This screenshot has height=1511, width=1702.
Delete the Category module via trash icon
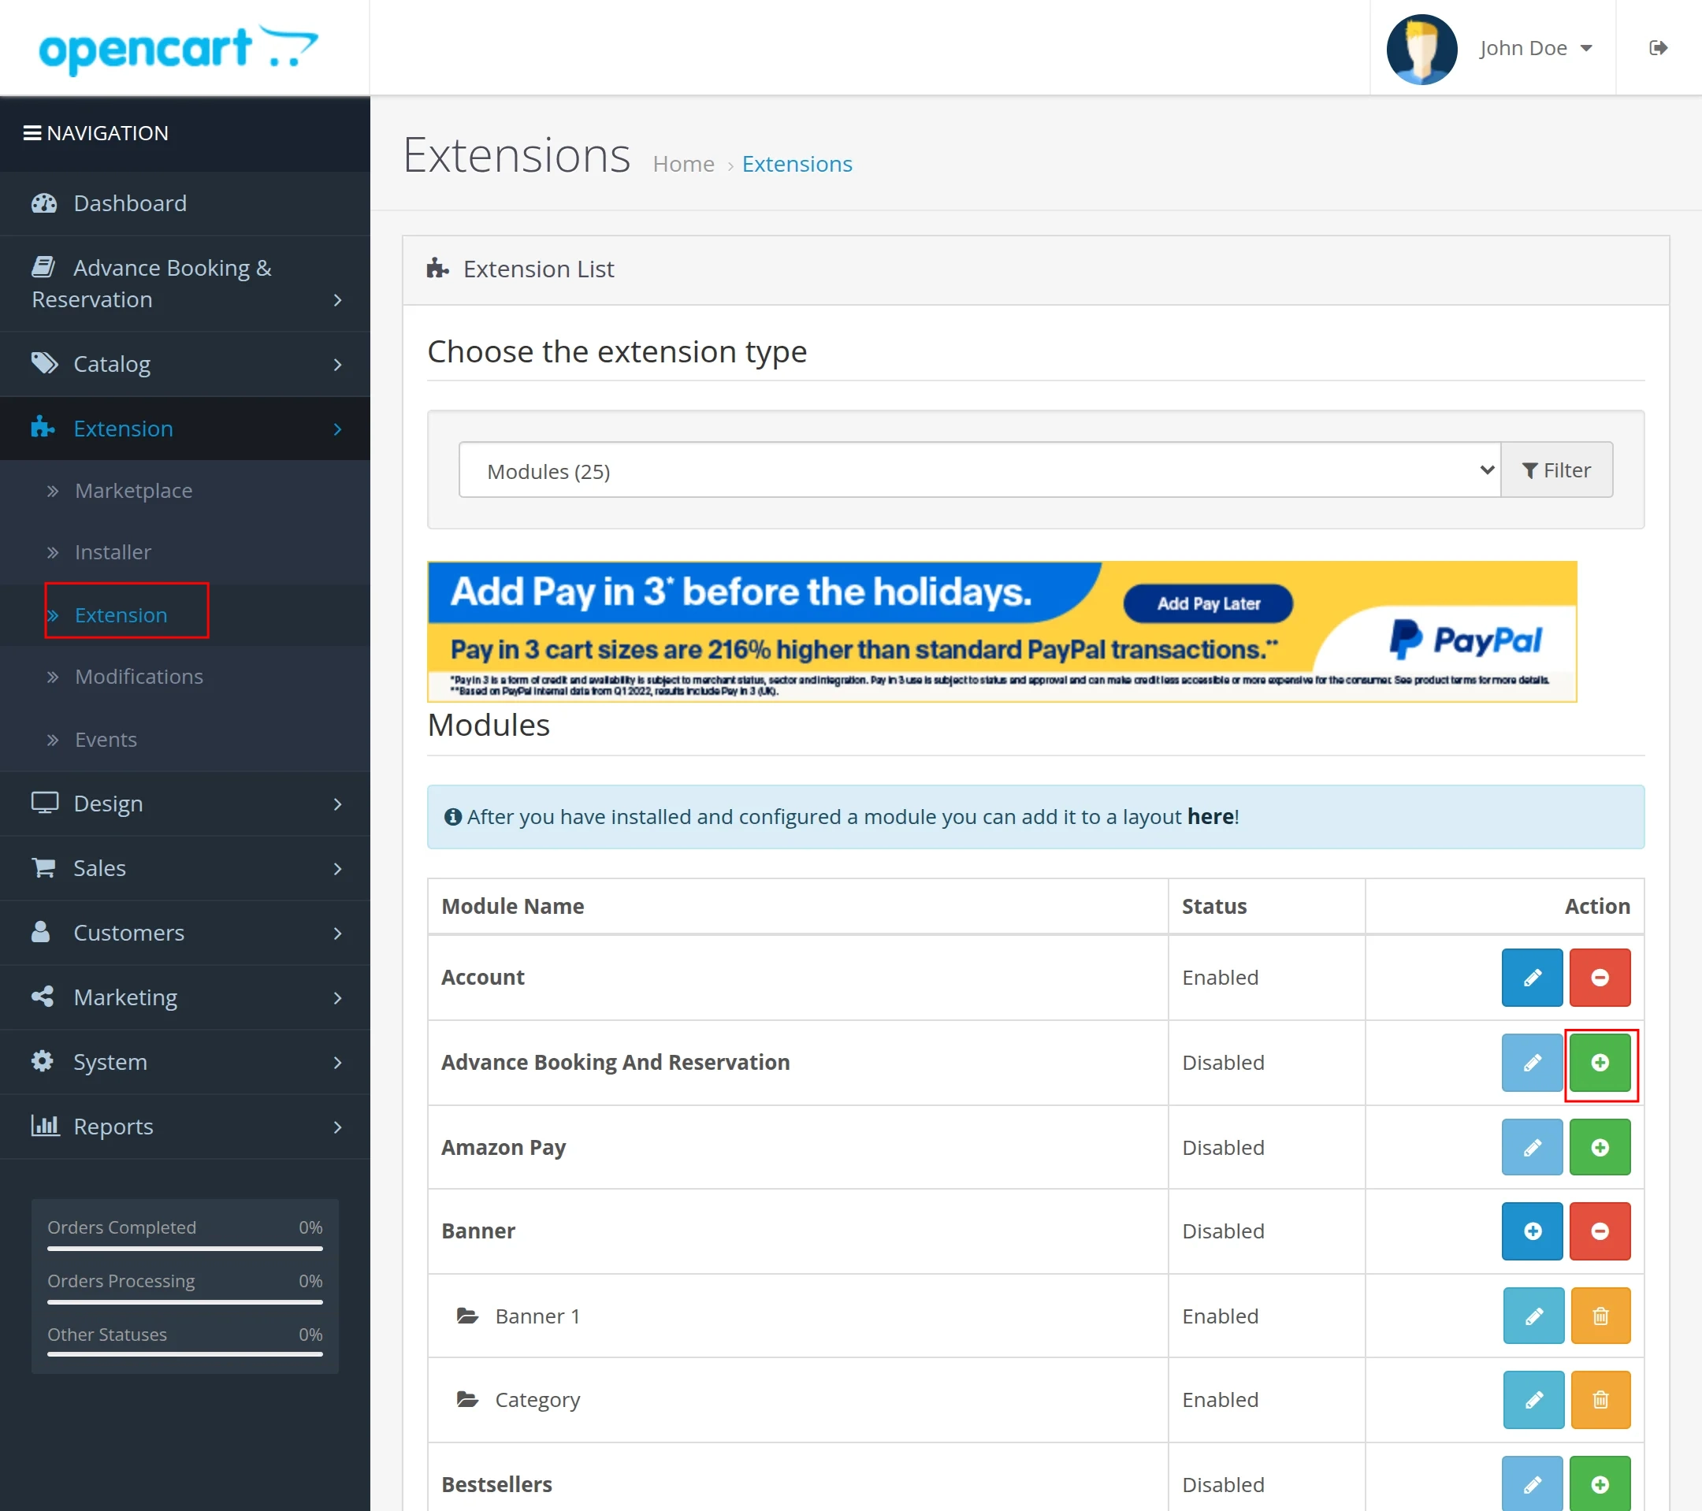point(1600,1399)
